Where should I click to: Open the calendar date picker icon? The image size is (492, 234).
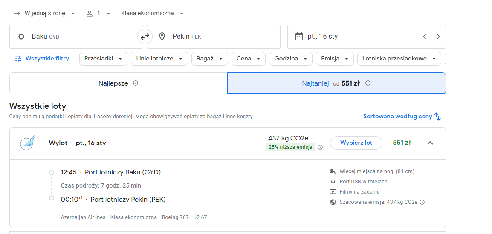(299, 36)
